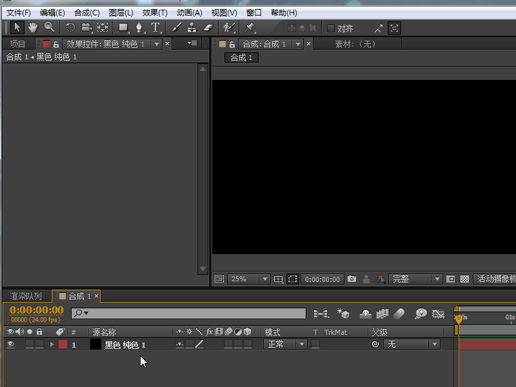This screenshot has width=516, height=387.
Task: Open the 活动摄像机 3D view dropdown
Action: click(x=495, y=279)
